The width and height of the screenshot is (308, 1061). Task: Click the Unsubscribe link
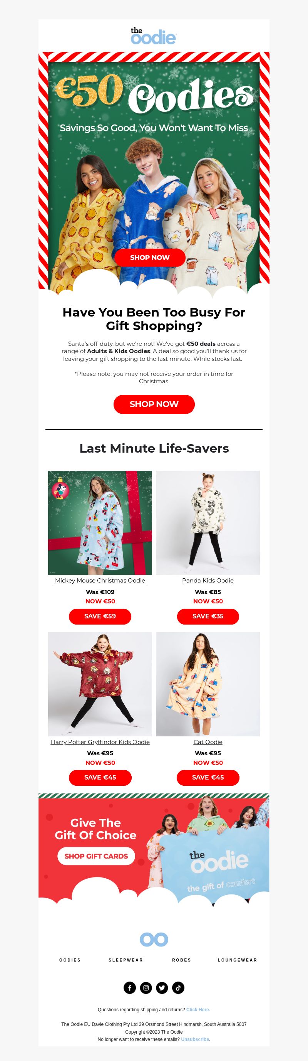(195, 1039)
